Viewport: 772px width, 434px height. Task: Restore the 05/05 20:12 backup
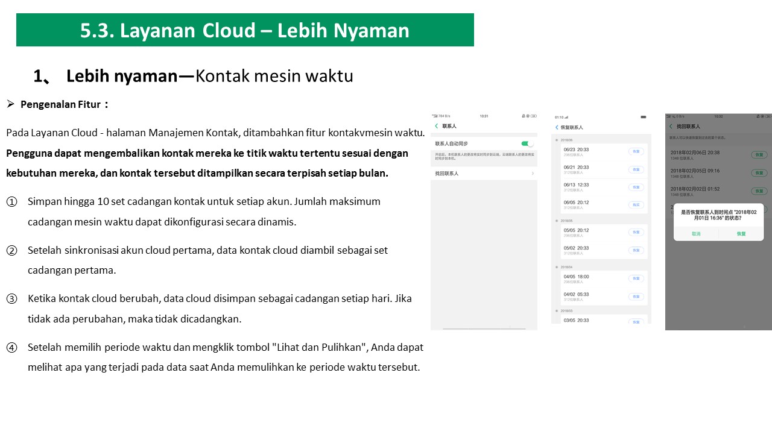click(635, 232)
